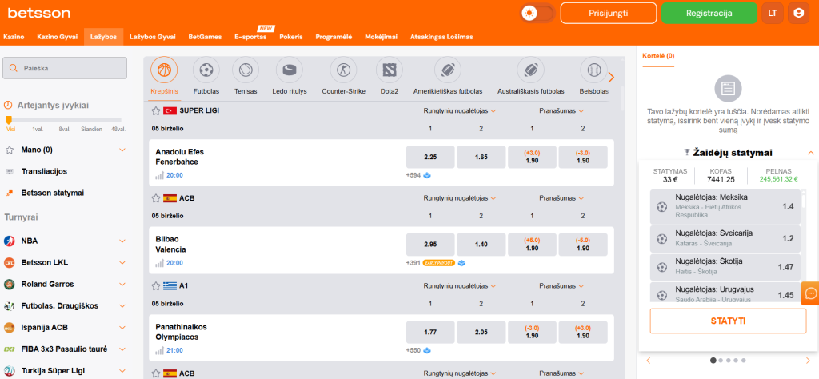Click the NBA tournament logo

coord(9,241)
